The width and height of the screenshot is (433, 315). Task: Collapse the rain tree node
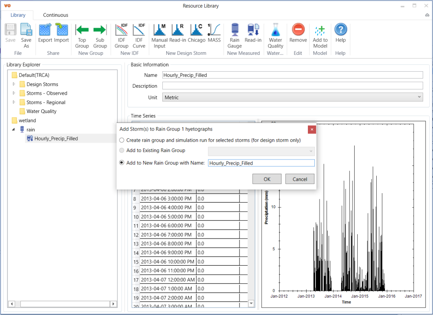[14, 130]
